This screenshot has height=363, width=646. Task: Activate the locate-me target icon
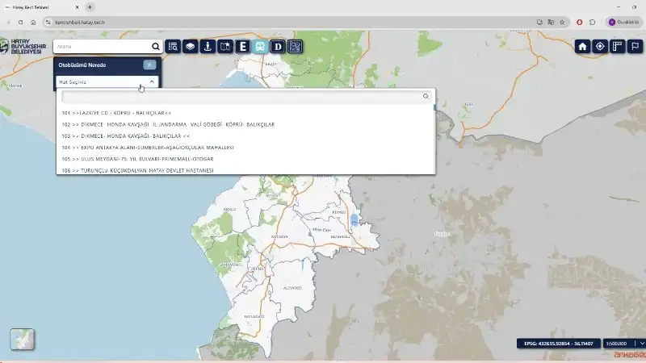(600, 46)
